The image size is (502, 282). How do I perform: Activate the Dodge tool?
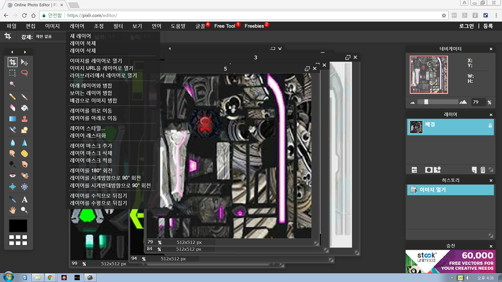pyautogui.click(x=12, y=164)
